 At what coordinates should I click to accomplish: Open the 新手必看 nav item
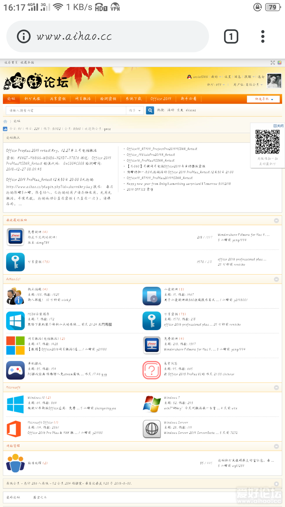[188, 99]
